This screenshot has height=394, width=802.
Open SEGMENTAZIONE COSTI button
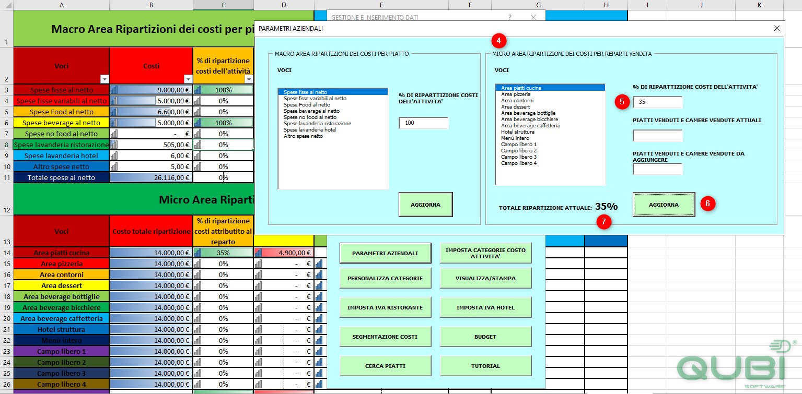385,337
